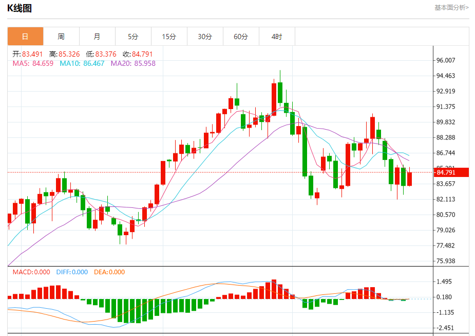Screen dimensions: 475x336
Task: Click the 收:84.791 close value
Action: point(138,54)
